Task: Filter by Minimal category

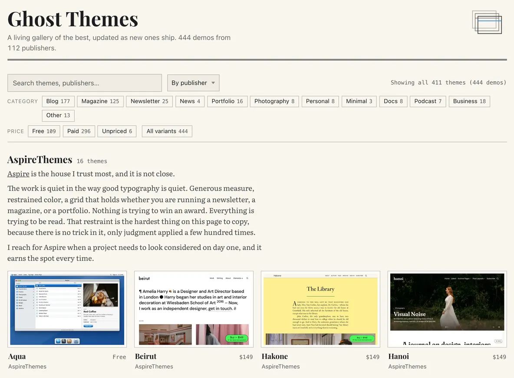Action: [x=359, y=101]
